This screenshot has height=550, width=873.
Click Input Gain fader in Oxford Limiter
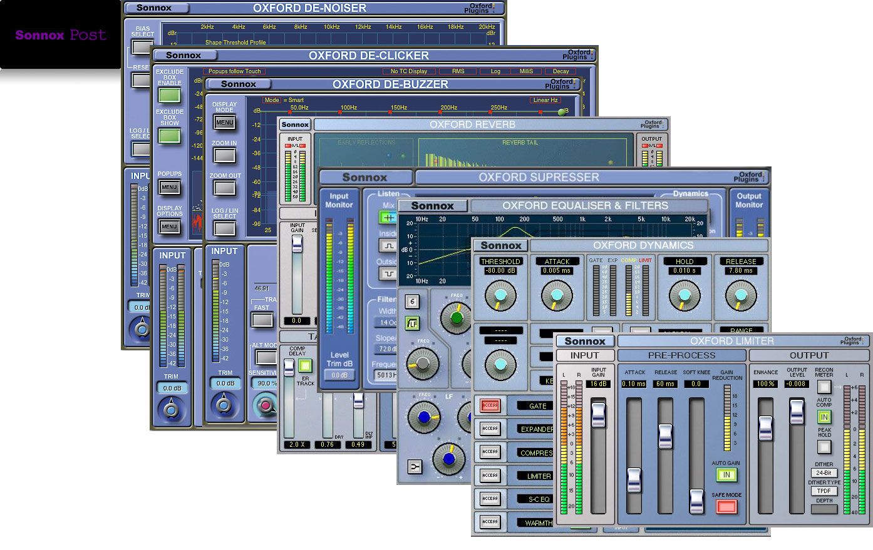[x=598, y=415]
